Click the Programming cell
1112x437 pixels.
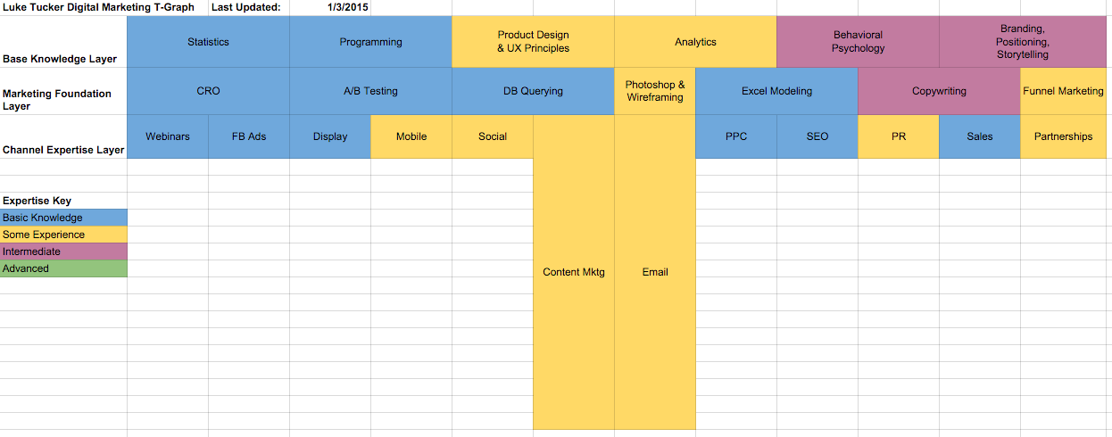click(x=370, y=42)
